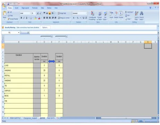Screen dimensions: 160x125
Task: Click the Insert Function fx button
Action: [28, 33]
